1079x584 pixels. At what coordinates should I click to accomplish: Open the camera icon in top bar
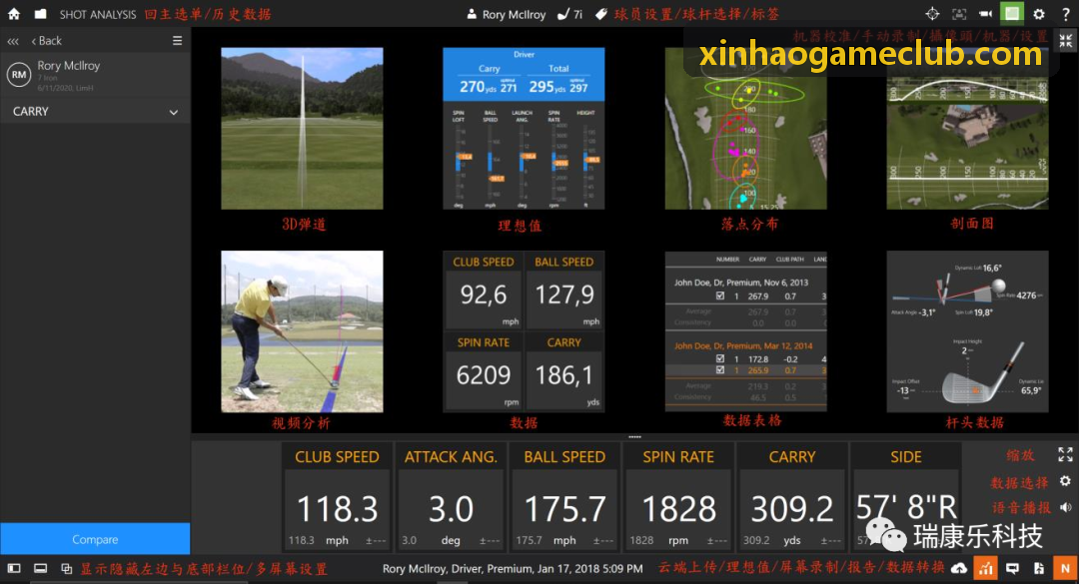coord(985,14)
